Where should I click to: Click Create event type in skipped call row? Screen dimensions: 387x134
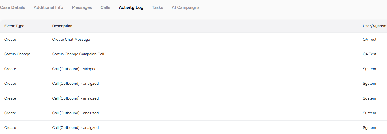tap(10, 69)
